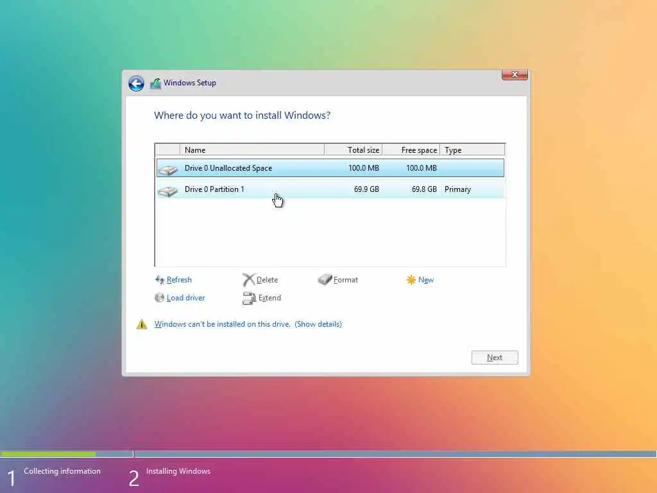Close the Windows Setup dialog
This screenshot has width=657, height=493.
(x=515, y=74)
